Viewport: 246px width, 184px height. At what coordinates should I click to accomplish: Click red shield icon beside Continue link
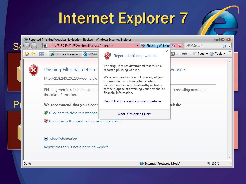click(x=46, y=121)
